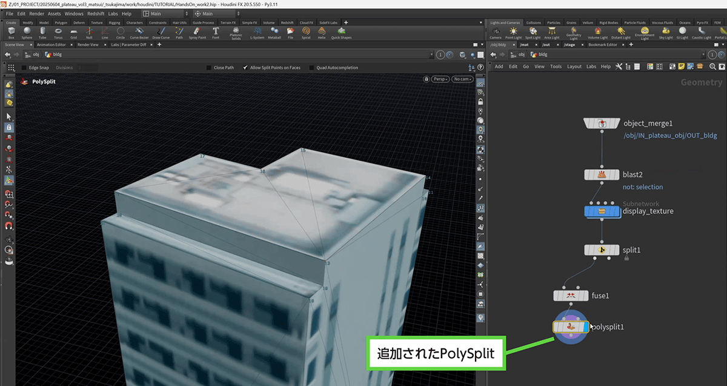Toggle the Close Path checkbox

tap(209, 68)
